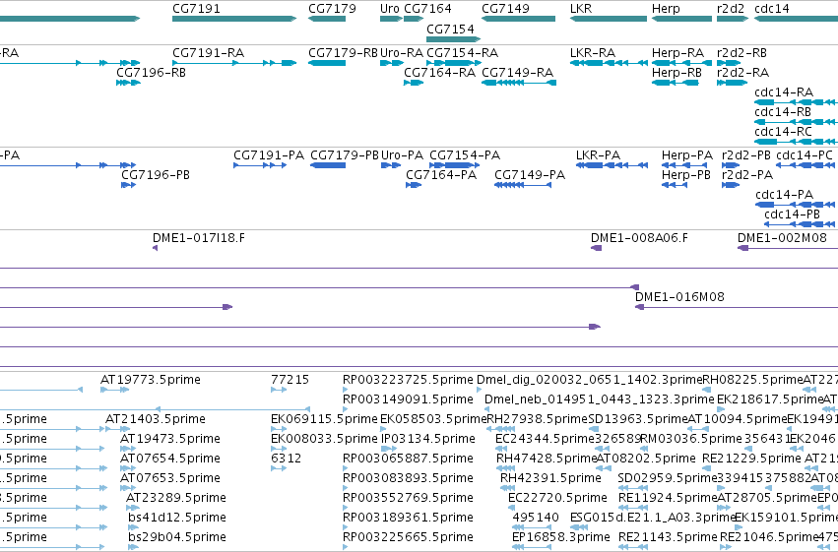Click the cdc14-PB protein label
This screenshot has width=838, height=552.
point(792,215)
